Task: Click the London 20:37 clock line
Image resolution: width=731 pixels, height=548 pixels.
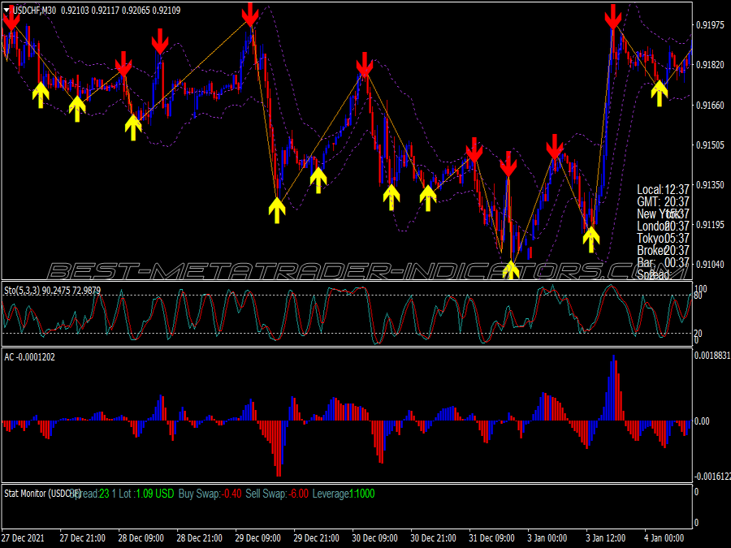Action: [663, 226]
